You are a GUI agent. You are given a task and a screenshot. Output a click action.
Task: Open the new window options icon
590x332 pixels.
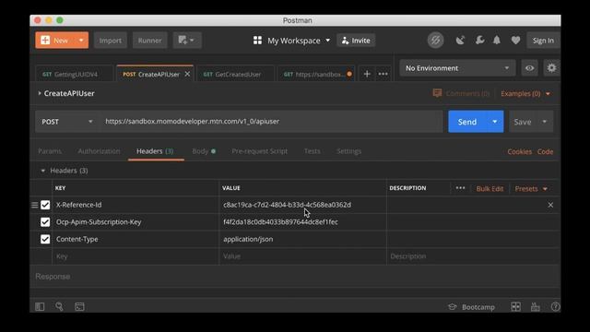(x=186, y=41)
